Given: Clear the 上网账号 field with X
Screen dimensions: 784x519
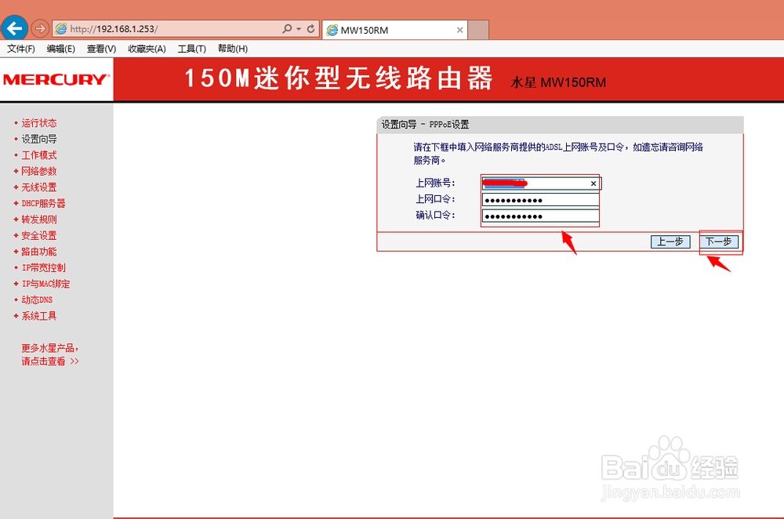Looking at the screenshot, I should 593,183.
